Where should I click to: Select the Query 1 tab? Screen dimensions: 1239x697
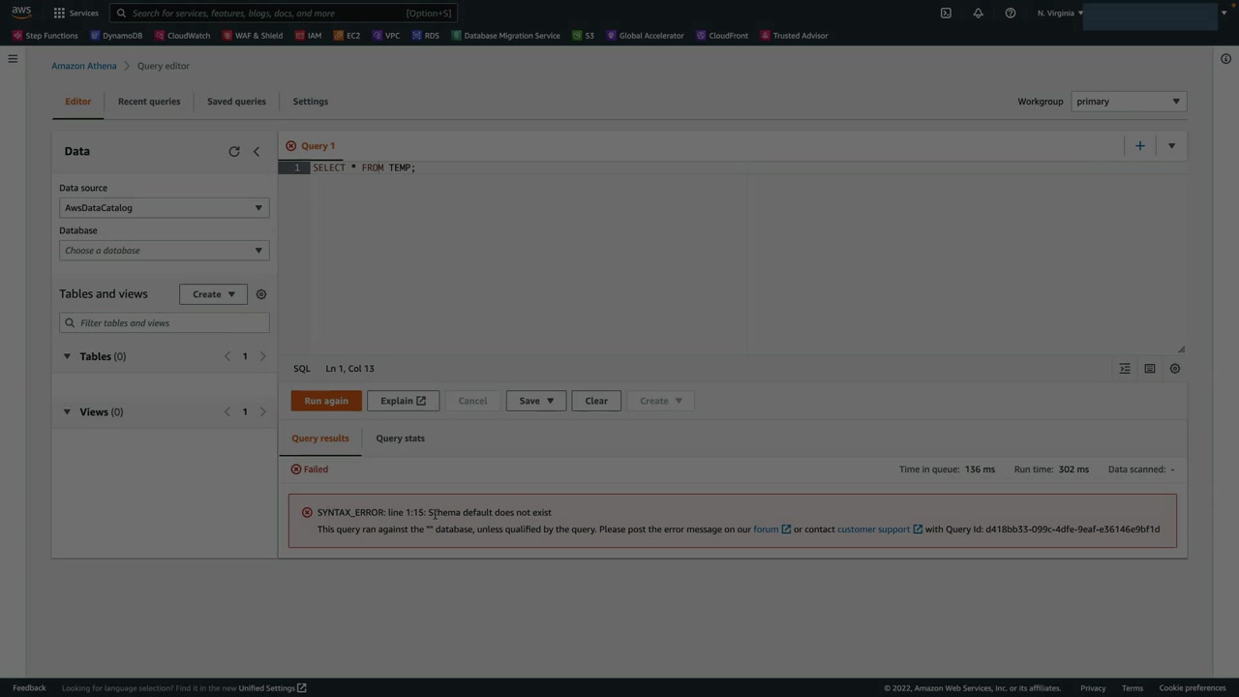tap(311, 146)
